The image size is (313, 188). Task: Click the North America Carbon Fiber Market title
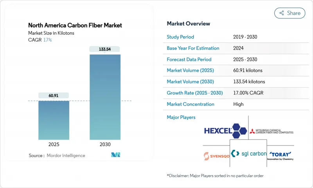pyautogui.click(x=75, y=25)
